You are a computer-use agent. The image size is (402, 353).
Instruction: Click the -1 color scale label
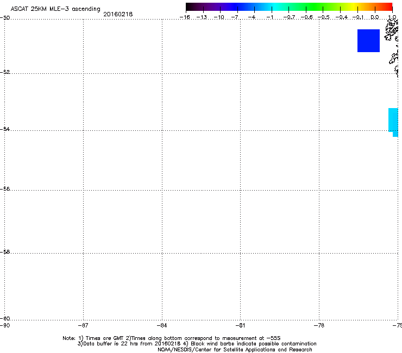(269, 17)
